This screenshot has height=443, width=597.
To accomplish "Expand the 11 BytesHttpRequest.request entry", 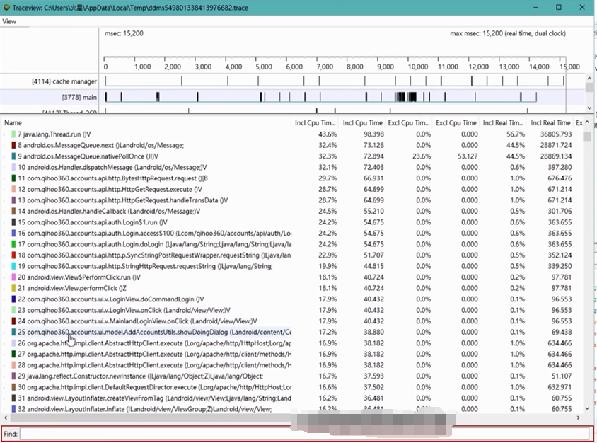I will pyautogui.click(x=4, y=178).
